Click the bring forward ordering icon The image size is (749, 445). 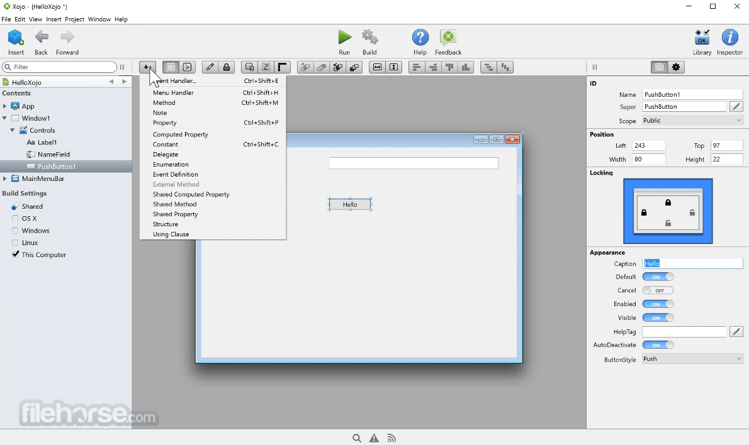305,67
